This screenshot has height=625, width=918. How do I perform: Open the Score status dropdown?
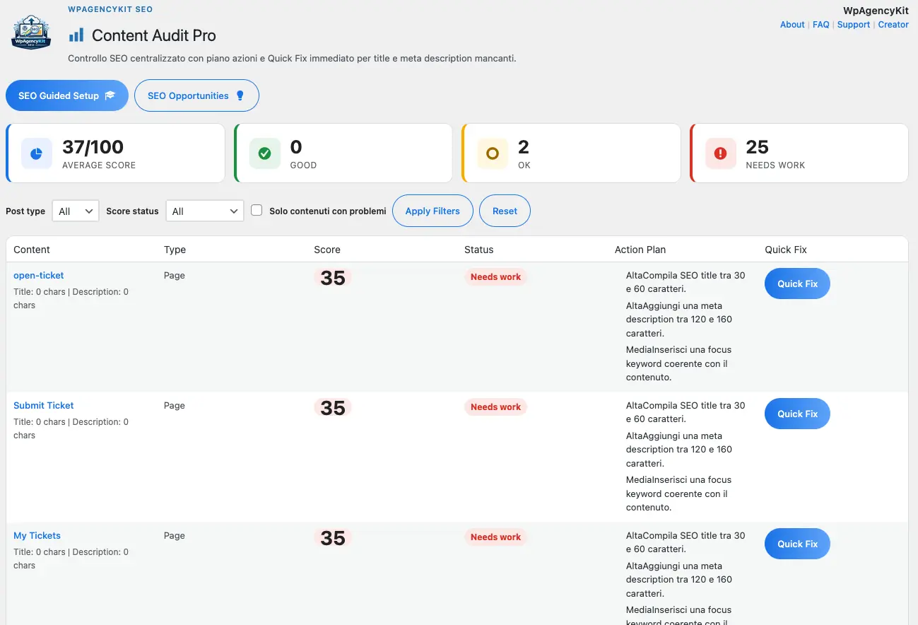click(205, 211)
